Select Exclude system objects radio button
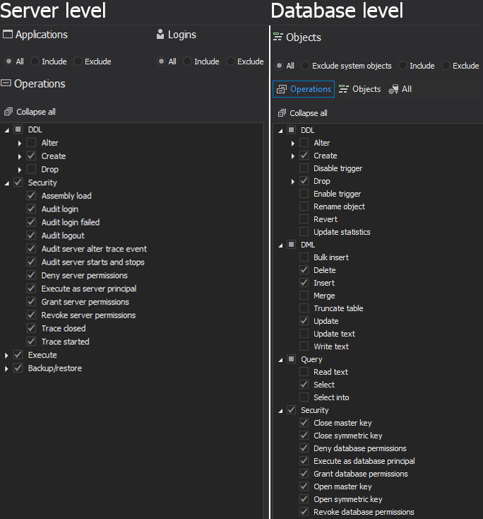 [305, 66]
